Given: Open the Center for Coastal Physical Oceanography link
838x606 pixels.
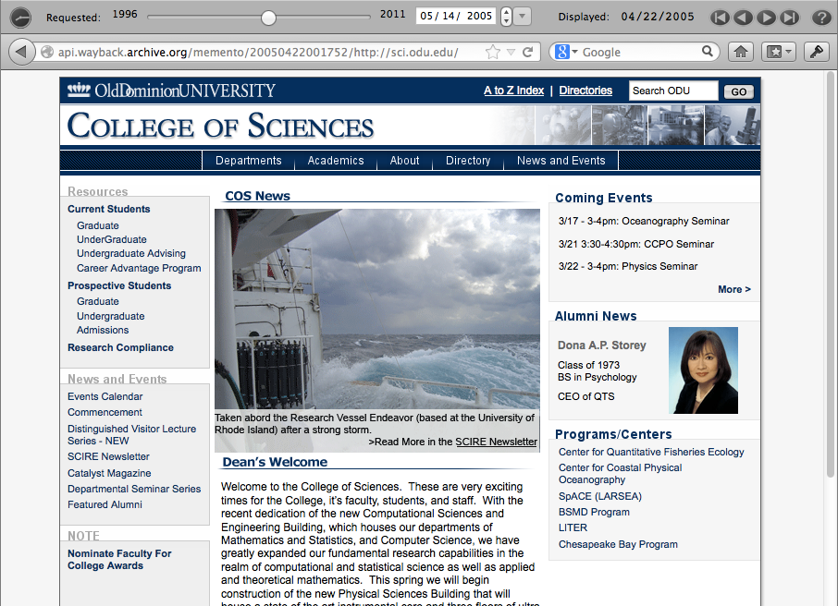Looking at the screenshot, I should coord(620,474).
